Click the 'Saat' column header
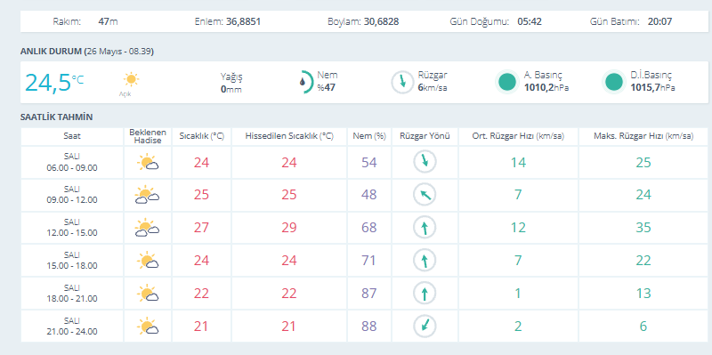The image size is (712, 355). 72,136
